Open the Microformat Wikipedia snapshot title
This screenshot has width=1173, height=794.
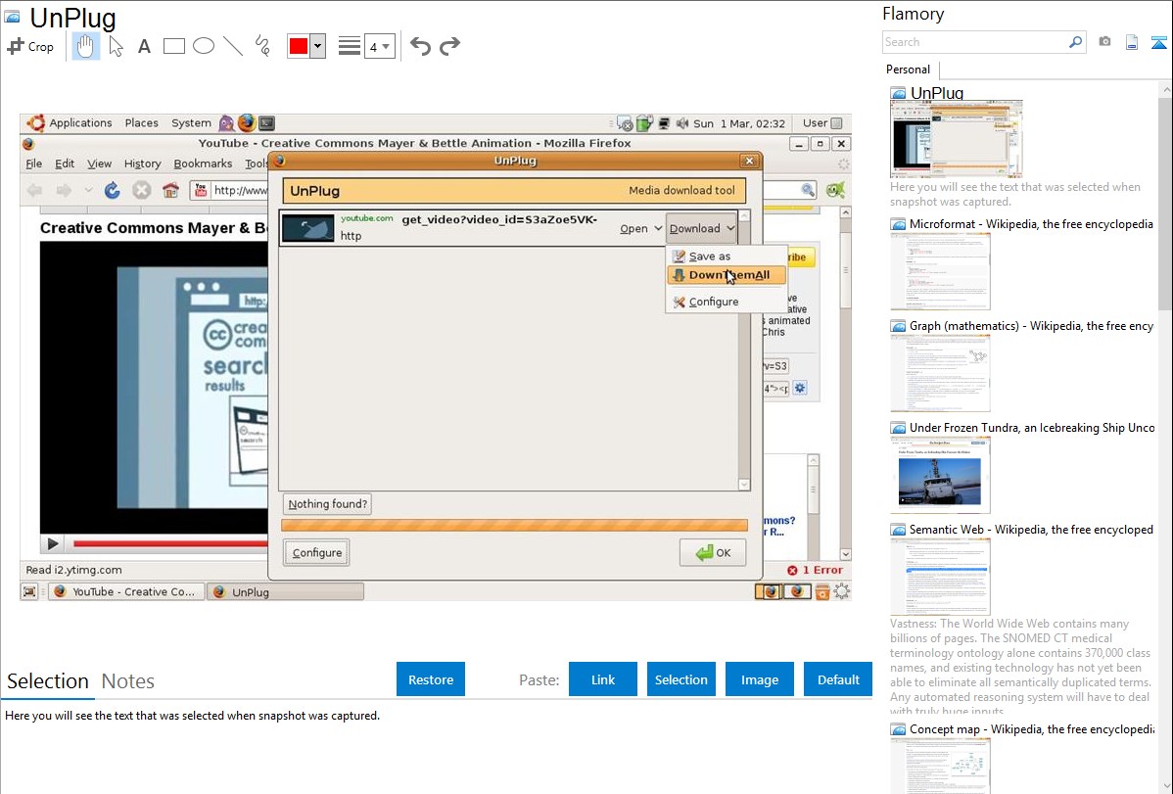[x=1031, y=224]
